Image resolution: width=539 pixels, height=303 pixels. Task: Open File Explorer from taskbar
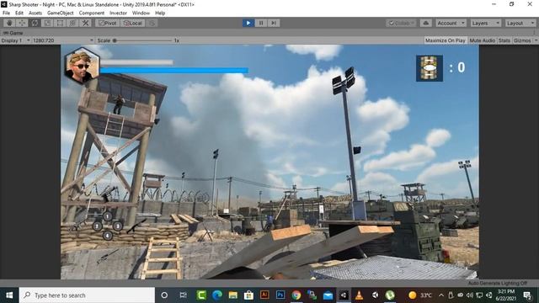(x=233, y=295)
